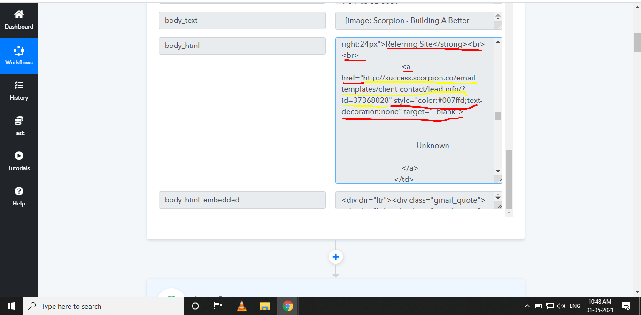Click the panel's inner scrollbar thumb
Viewport: 641px width, 315px height.
[509, 179]
